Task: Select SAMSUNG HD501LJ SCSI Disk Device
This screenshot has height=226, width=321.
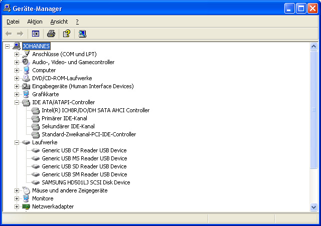Action: click(86, 182)
